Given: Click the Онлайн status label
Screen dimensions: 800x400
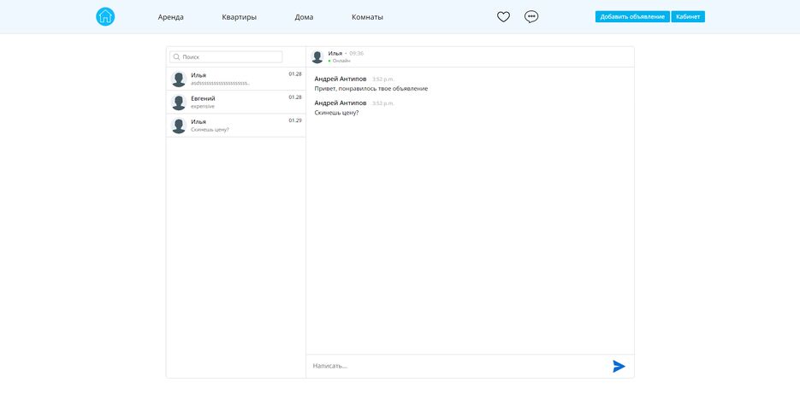Looking at the screenshot, I should [341, 61].
